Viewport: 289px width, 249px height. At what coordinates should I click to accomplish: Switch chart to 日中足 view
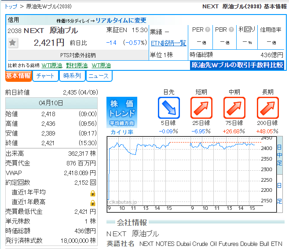279,155
